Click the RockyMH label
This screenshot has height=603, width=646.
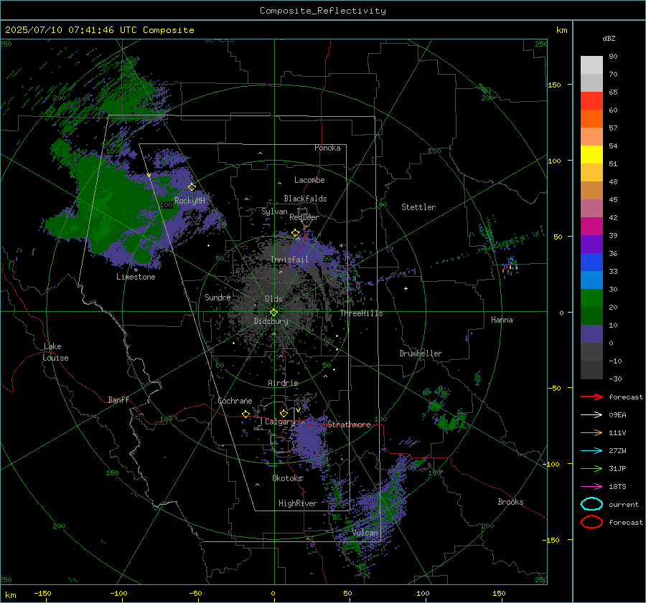[189, 201]
